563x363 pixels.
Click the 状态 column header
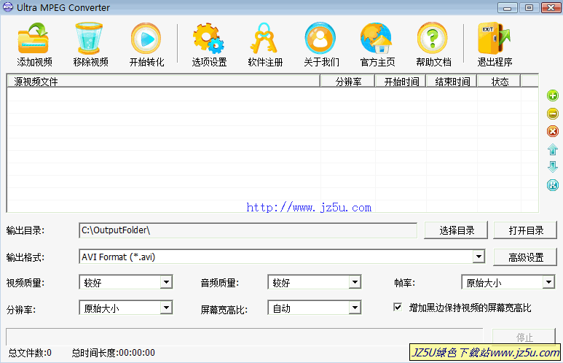[x=499, y=82]
